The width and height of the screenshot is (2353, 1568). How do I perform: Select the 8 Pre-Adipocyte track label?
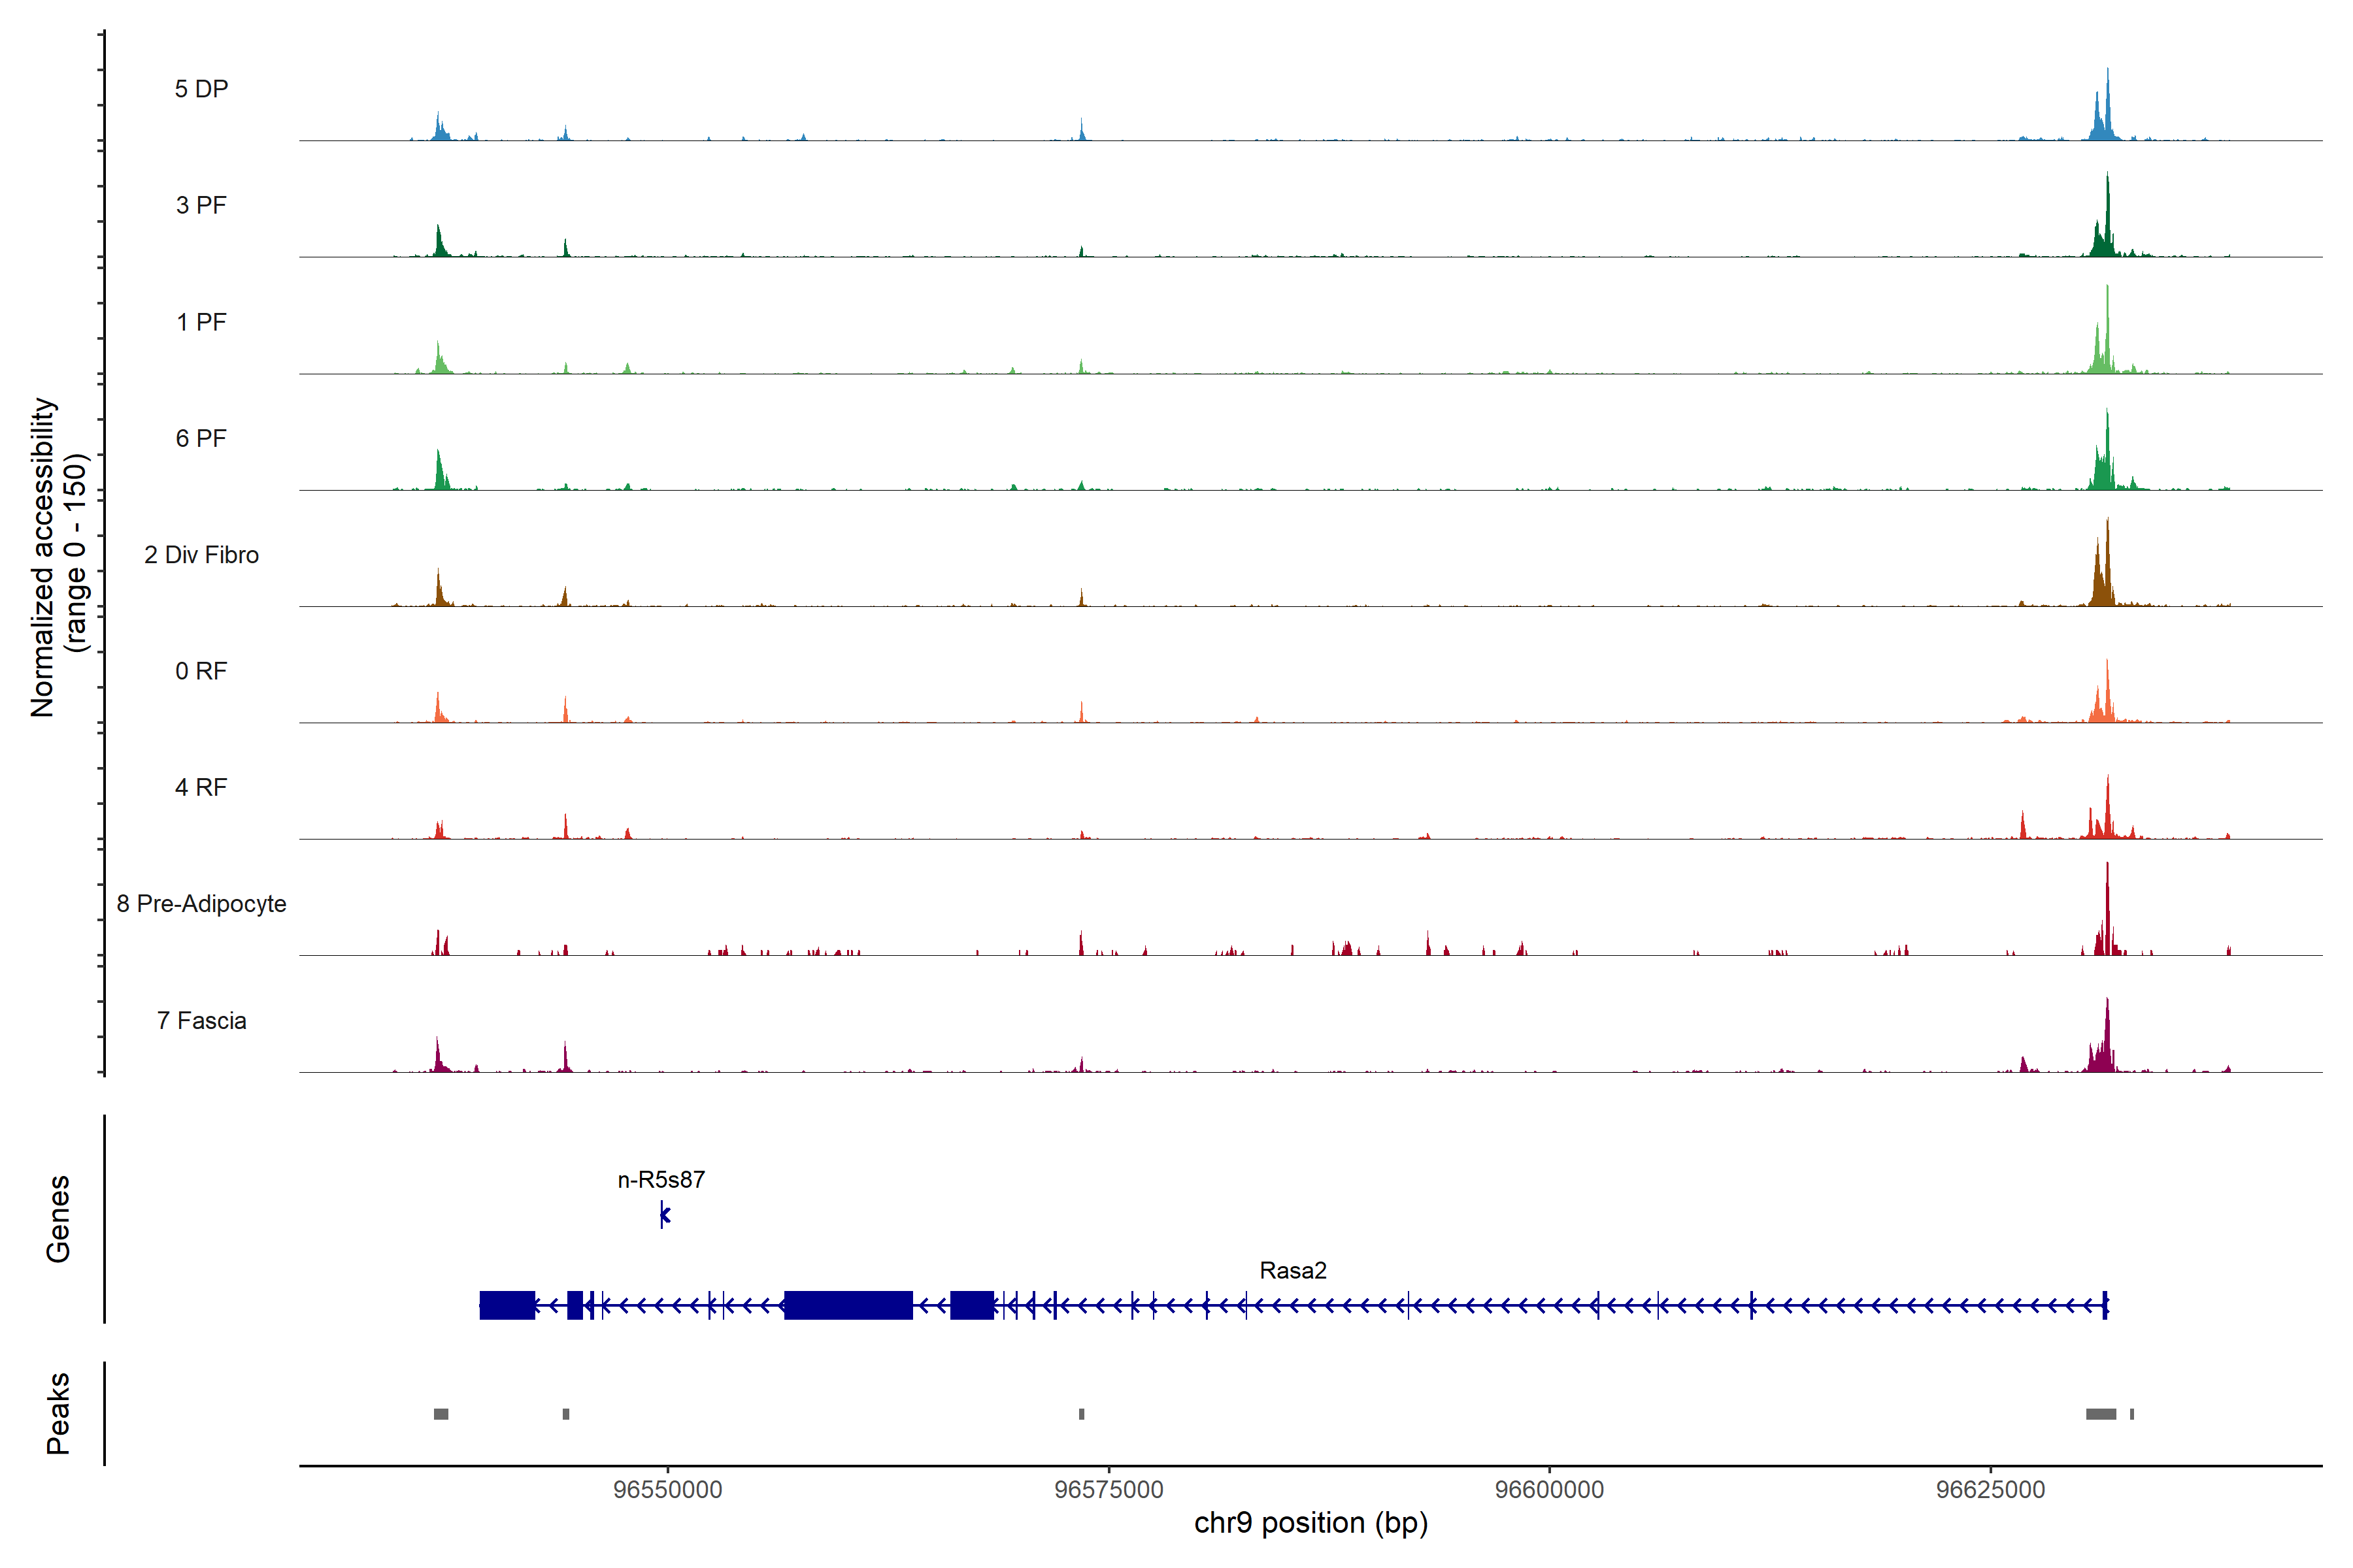click(x=201, y=904)
